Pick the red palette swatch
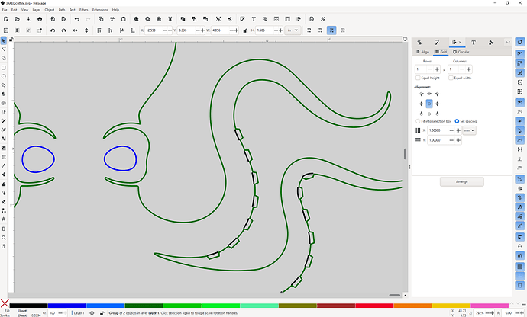The width and height of the screenshot is (527, 317). (374, 306)
